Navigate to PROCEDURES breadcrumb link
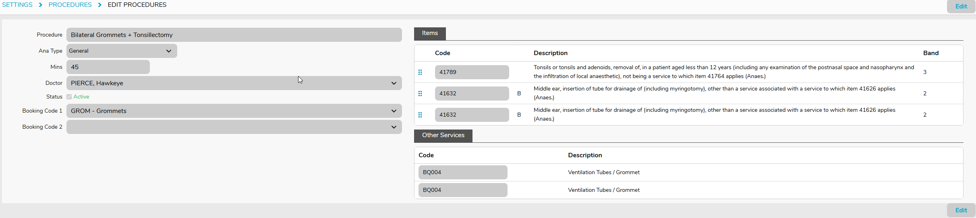976x218 pixels. coord(70,5)
